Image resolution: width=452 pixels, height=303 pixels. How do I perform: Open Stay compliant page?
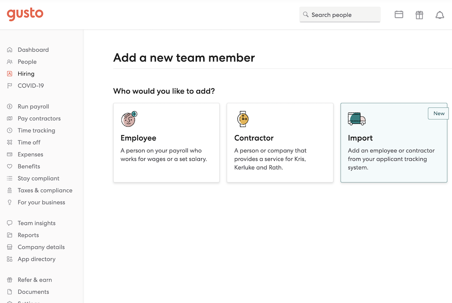tap(39, 178)
